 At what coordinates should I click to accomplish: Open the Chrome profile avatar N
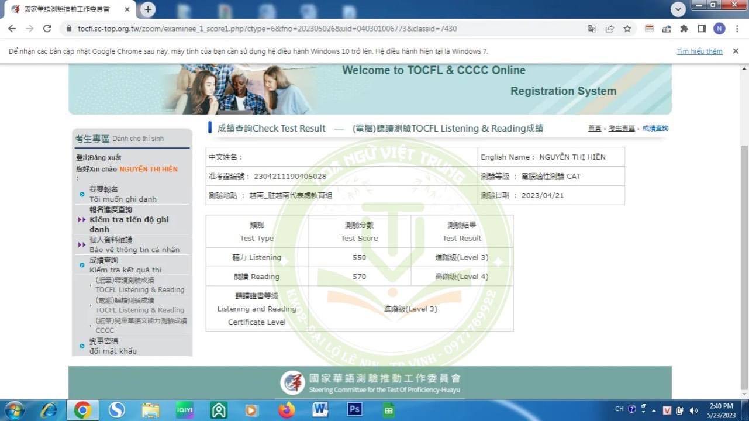719,28
